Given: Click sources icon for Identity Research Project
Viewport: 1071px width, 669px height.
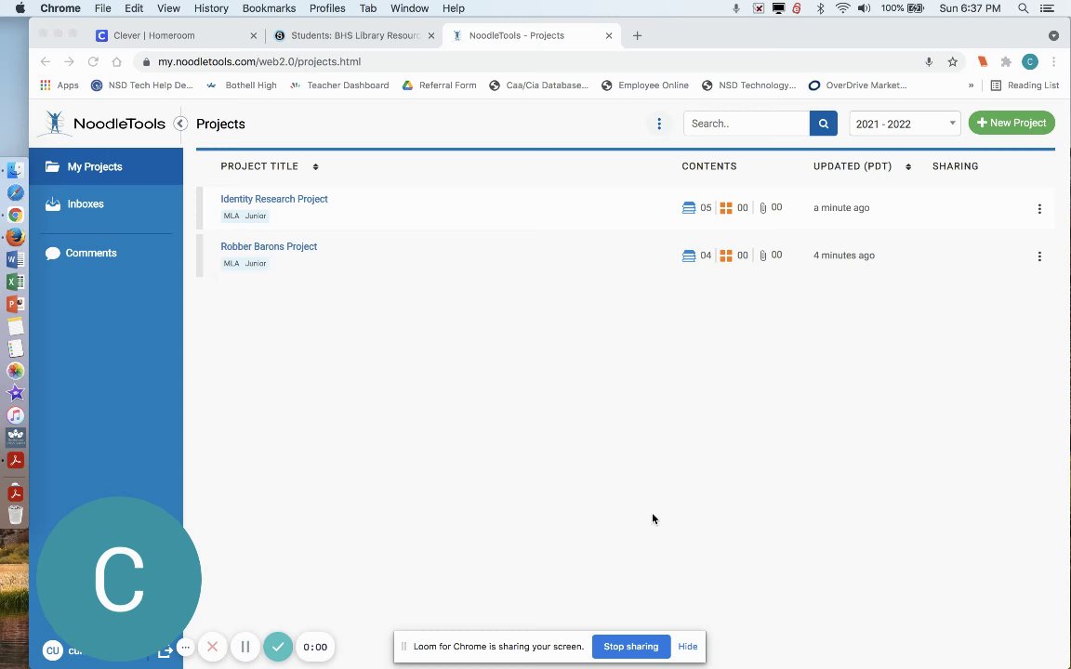Looking at the screenshot, I should click(689, 207).
